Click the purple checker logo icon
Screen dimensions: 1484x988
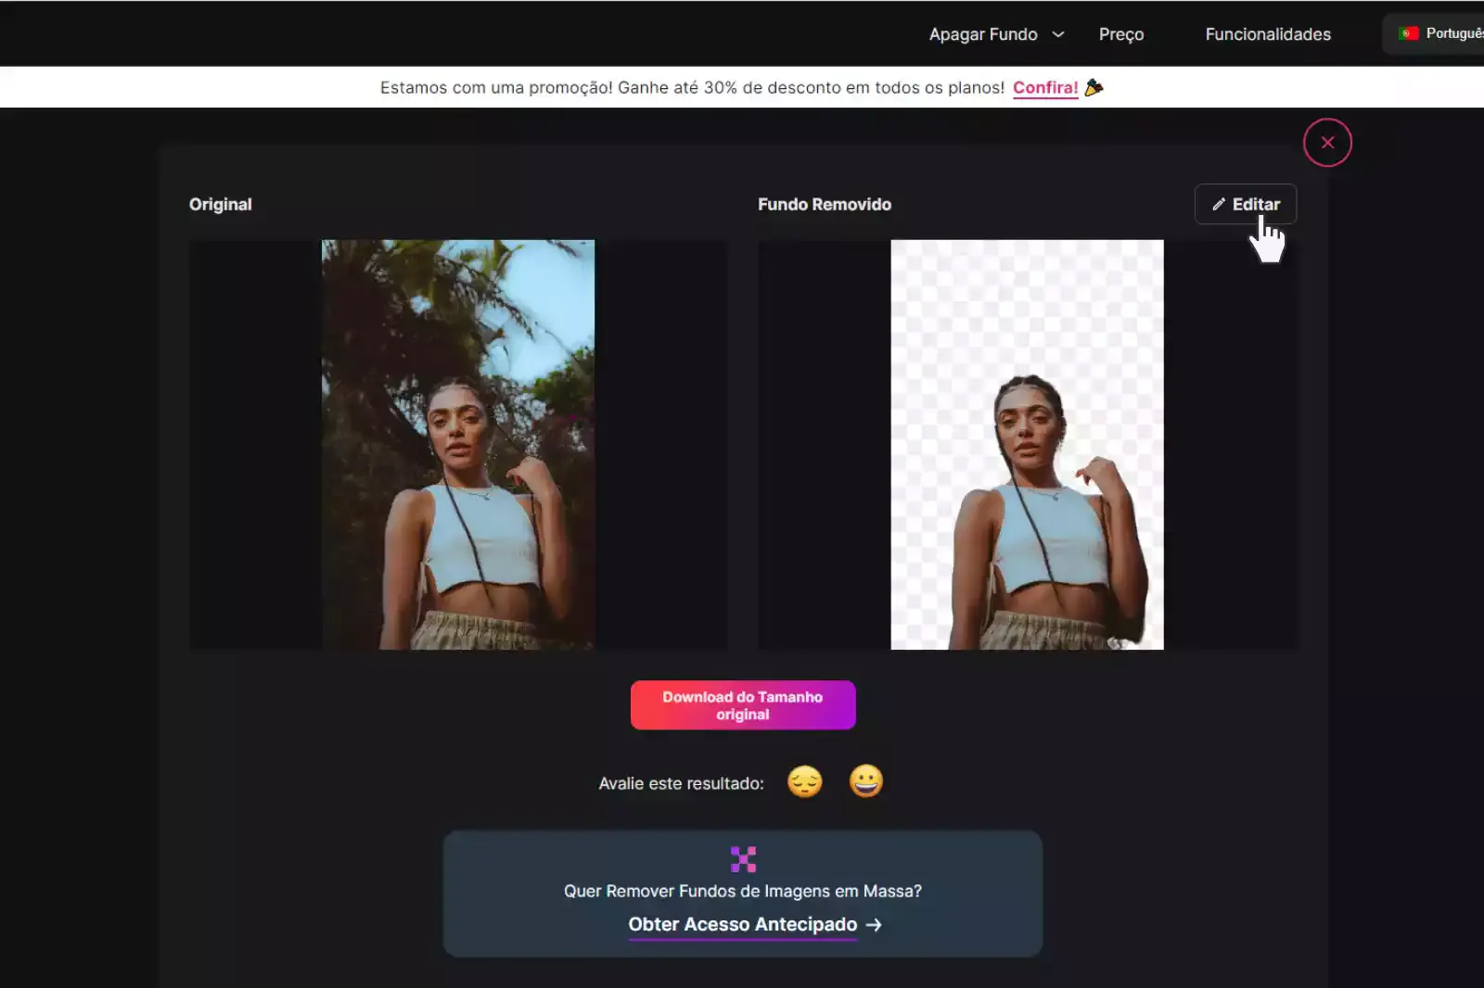pos(743,859)
